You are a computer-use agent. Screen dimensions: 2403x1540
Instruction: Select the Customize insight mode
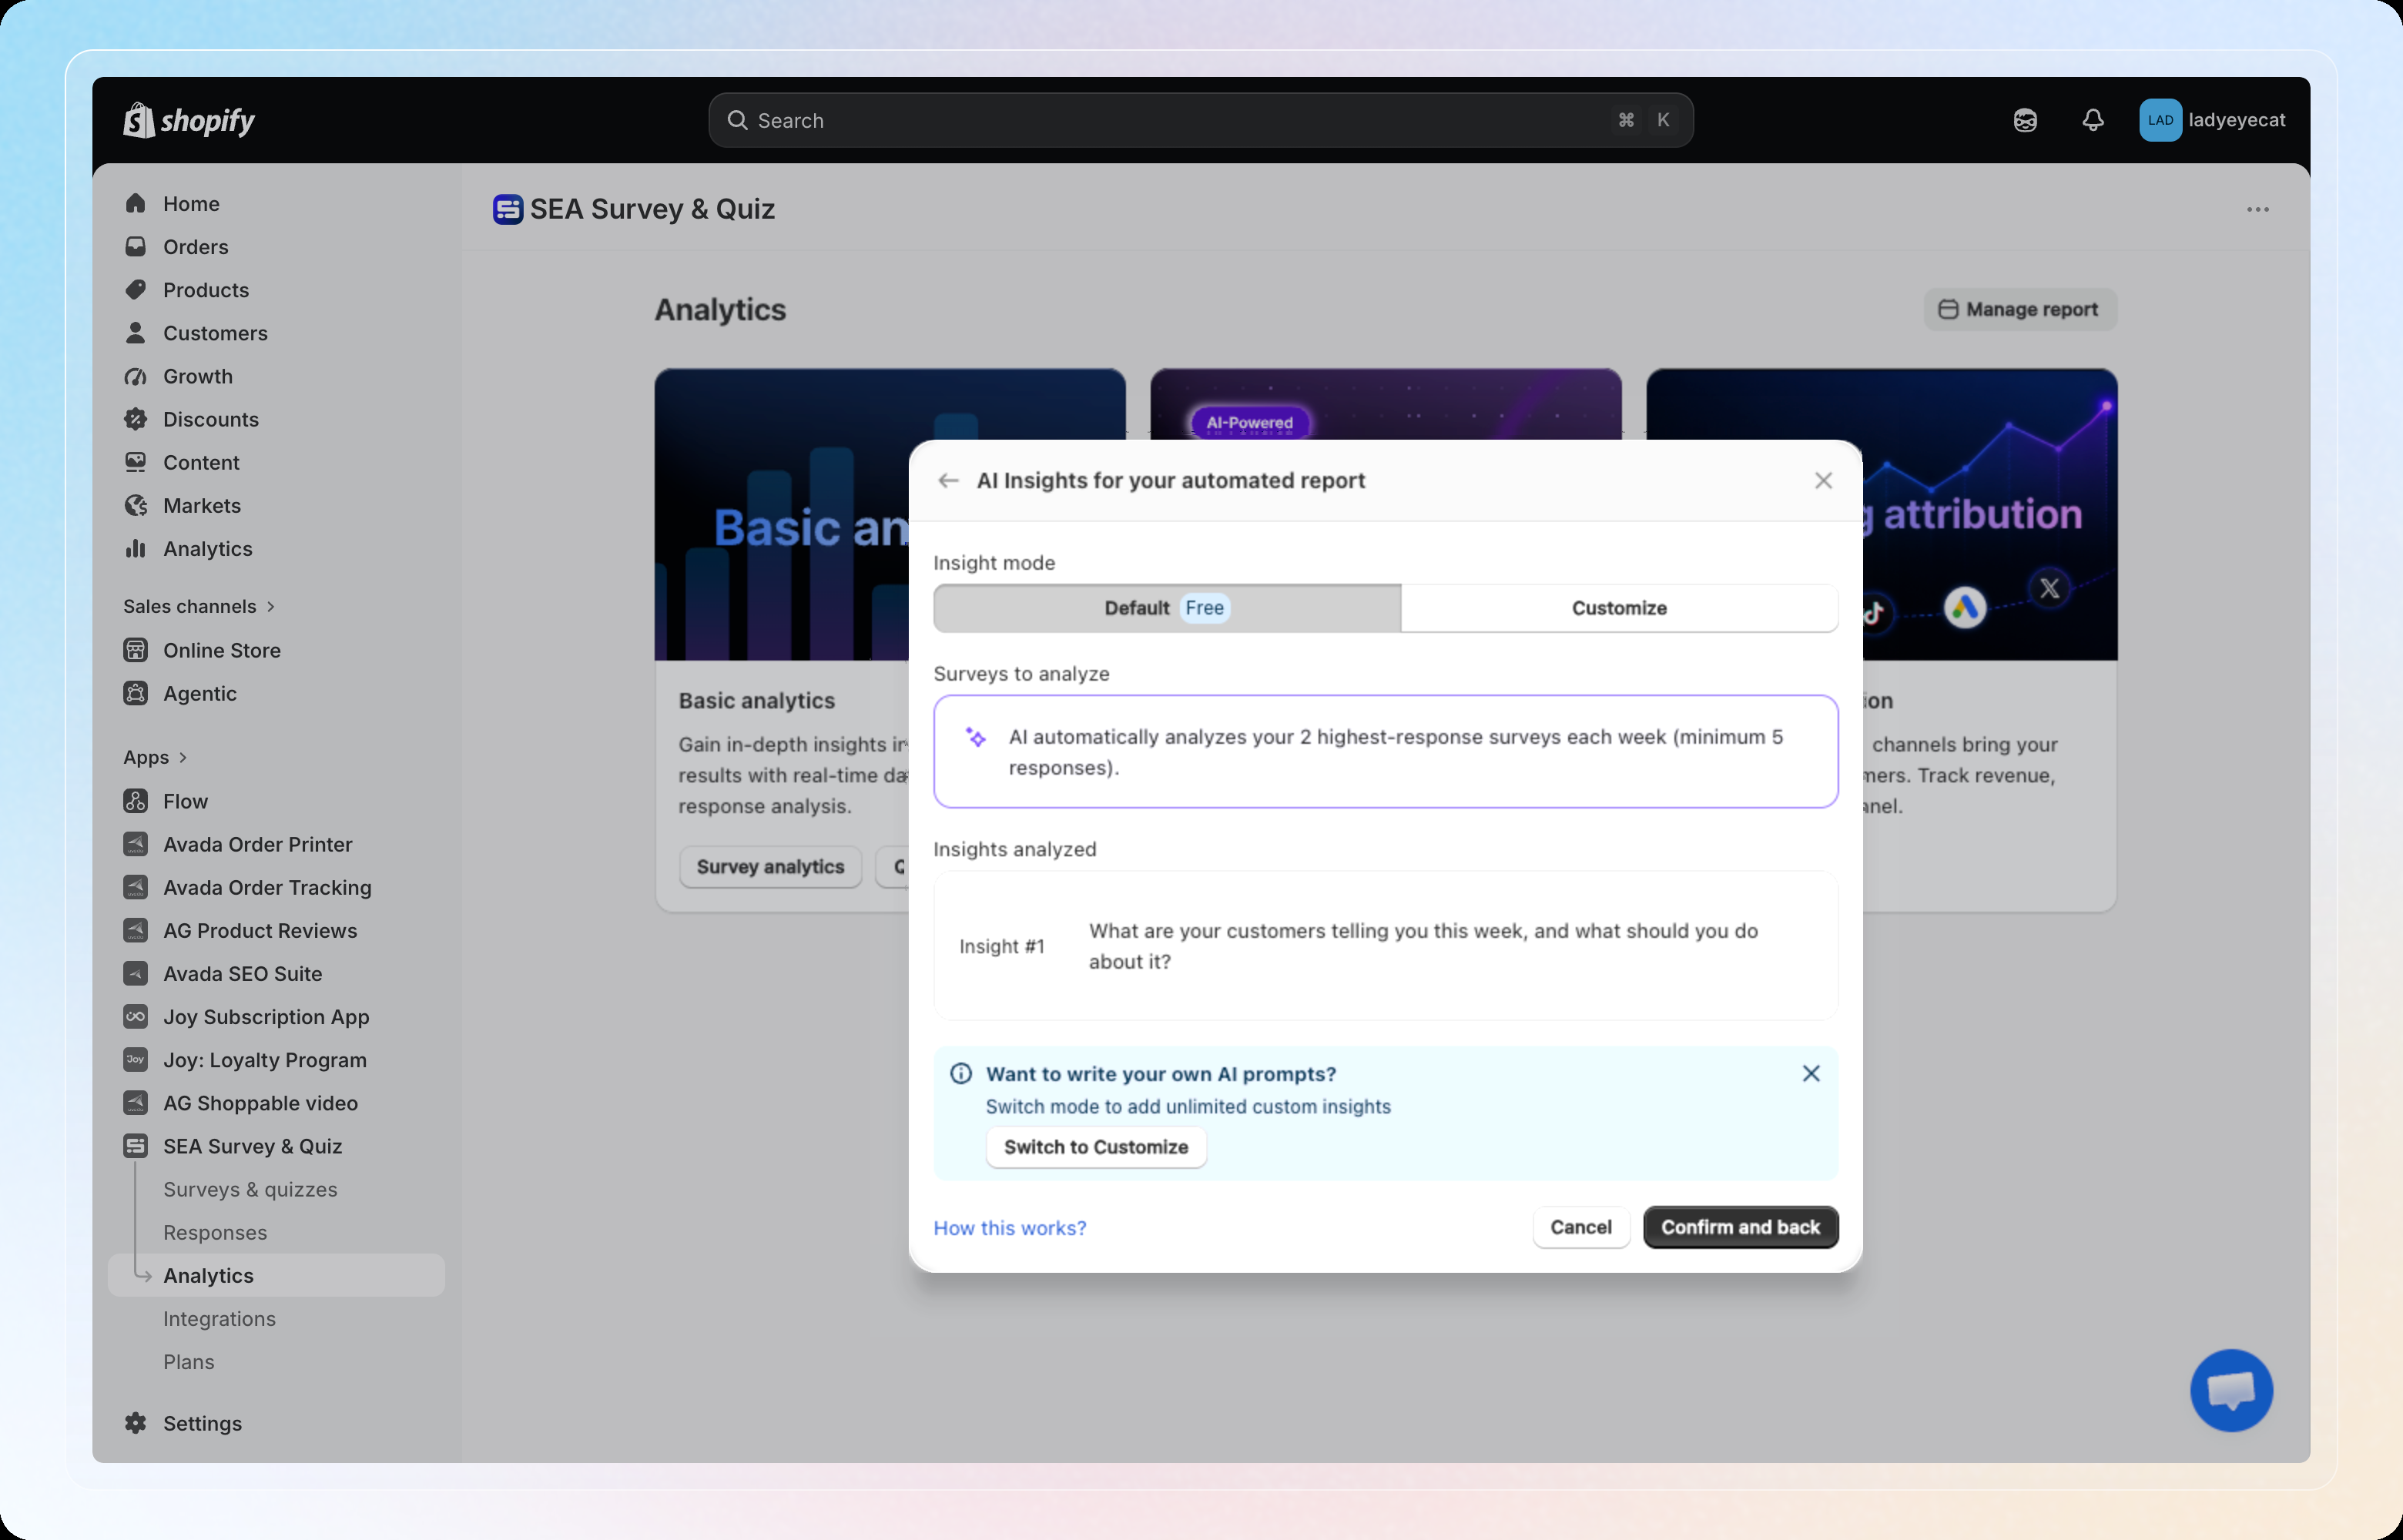click(x=1619, y=608)
